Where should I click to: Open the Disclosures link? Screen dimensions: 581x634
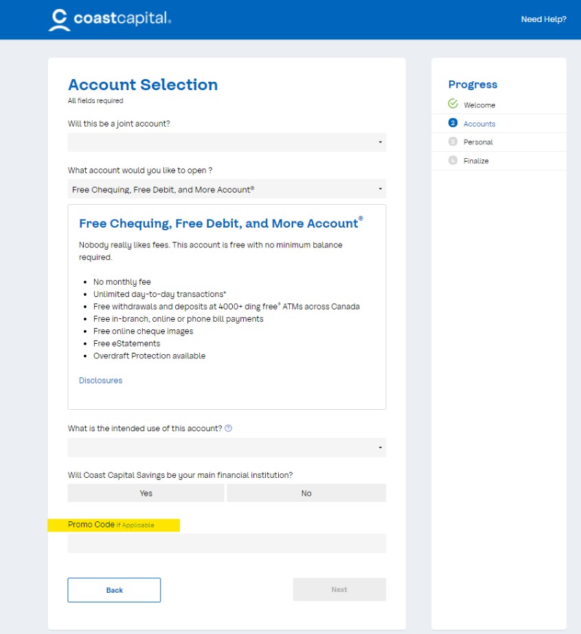[x=100, y=380]
